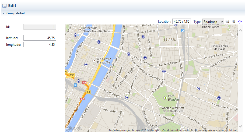Click the Cathédrale Saint-Jean-Baptiste landmark marker
The height and width of the screenshot is (134, 245).
click(x=80, y=30)
